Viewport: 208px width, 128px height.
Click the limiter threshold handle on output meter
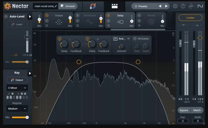click(x=200, y=38)
